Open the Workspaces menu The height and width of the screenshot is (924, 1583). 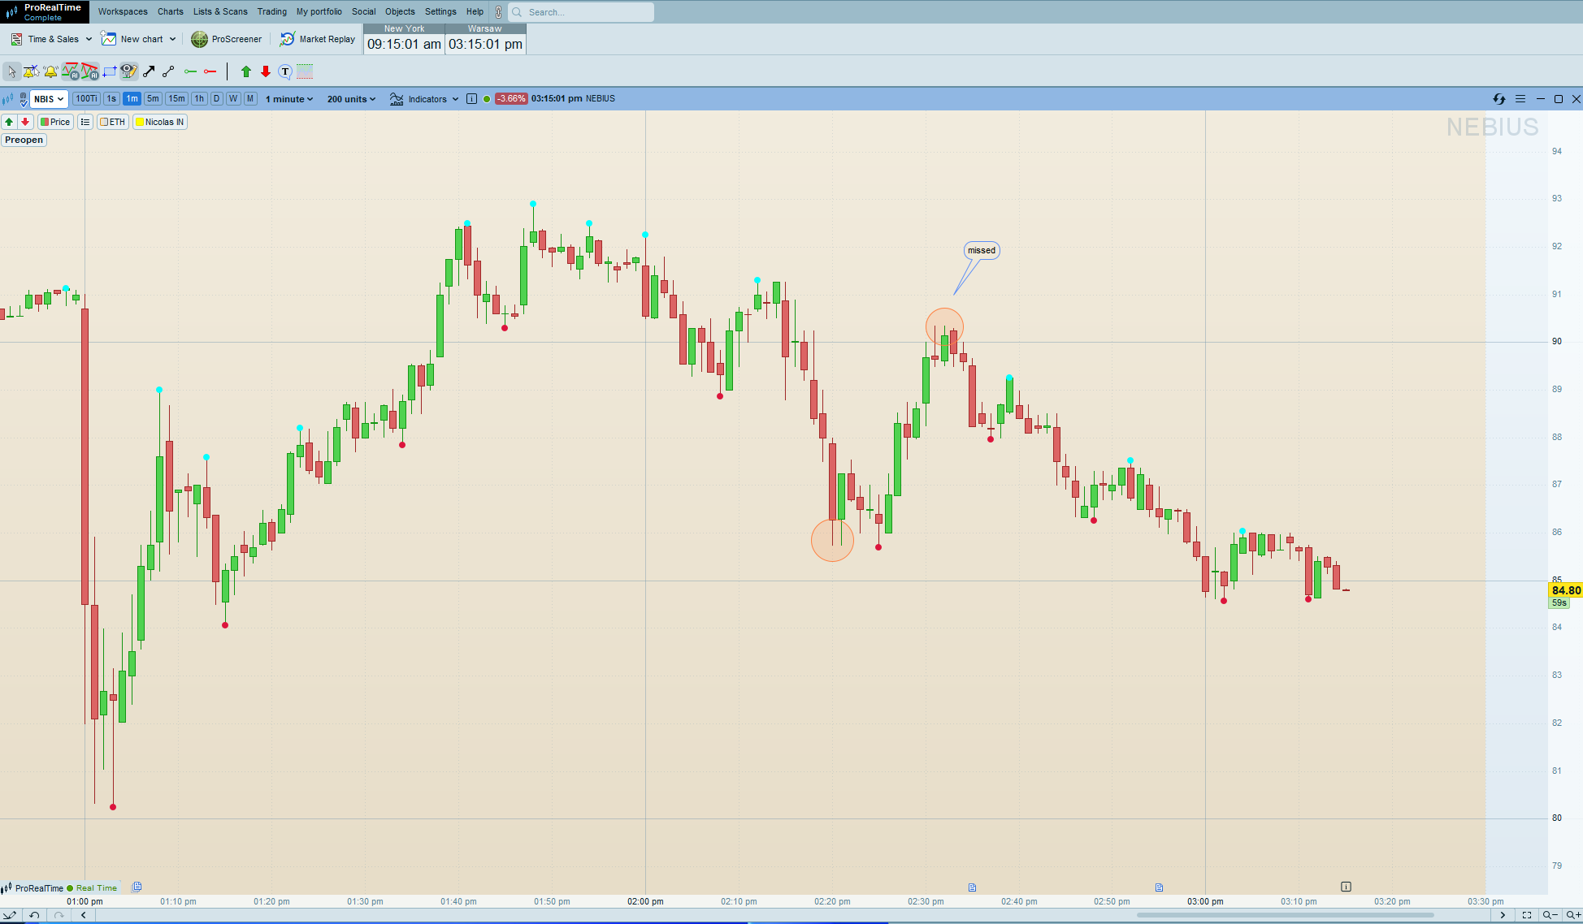pyautogui.click(x=123, y=11)
